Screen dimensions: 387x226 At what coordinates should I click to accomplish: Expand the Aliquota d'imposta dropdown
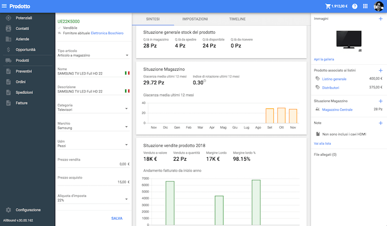tap(127, 199)
